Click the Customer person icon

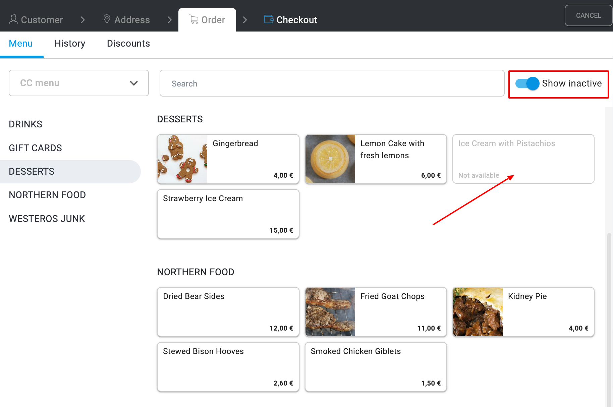coord(13,19)
